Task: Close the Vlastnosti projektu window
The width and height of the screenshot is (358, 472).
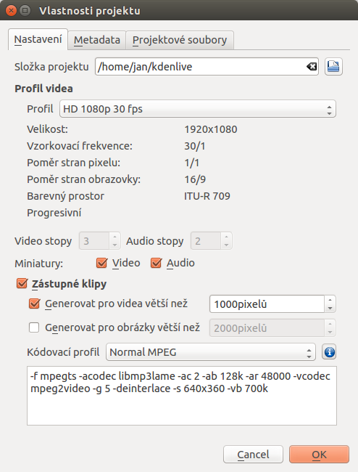Action: [11, 11]
